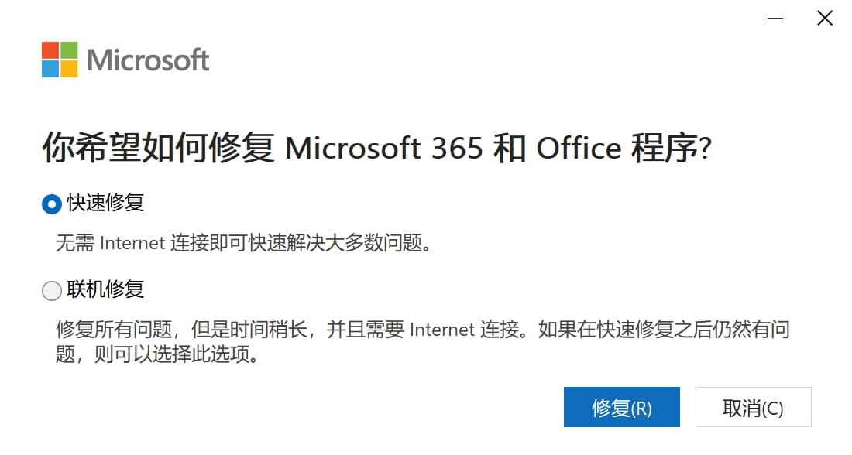This screenshot has width=852, height=455.
Task: Click the green square of Microsoft logo
Action: click(x=69, y=50)
